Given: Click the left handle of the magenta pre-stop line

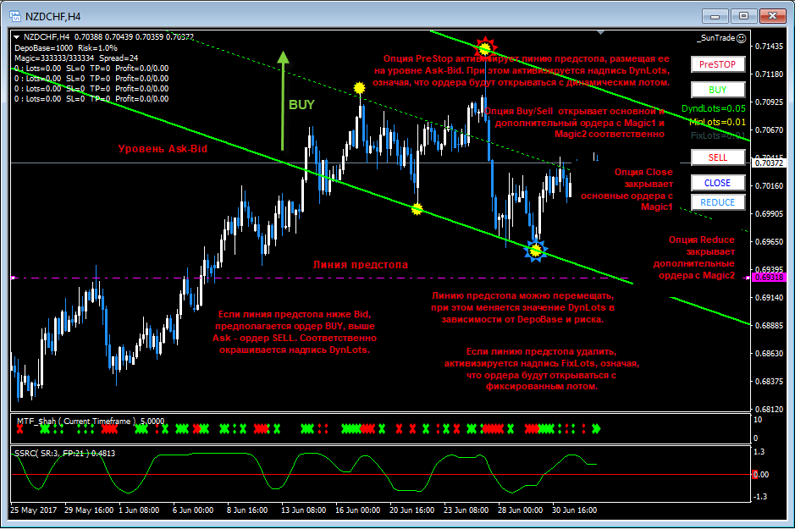Looking at the screenshot, I should click(x=14, y=278).
